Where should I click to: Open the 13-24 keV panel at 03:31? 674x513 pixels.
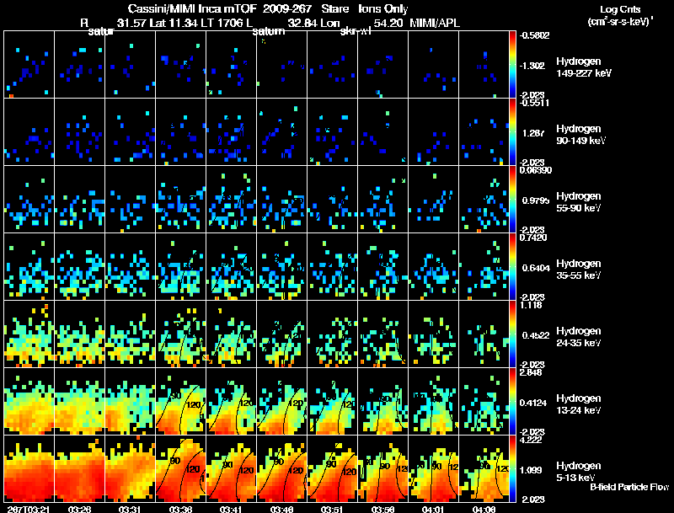pos(131,402)
